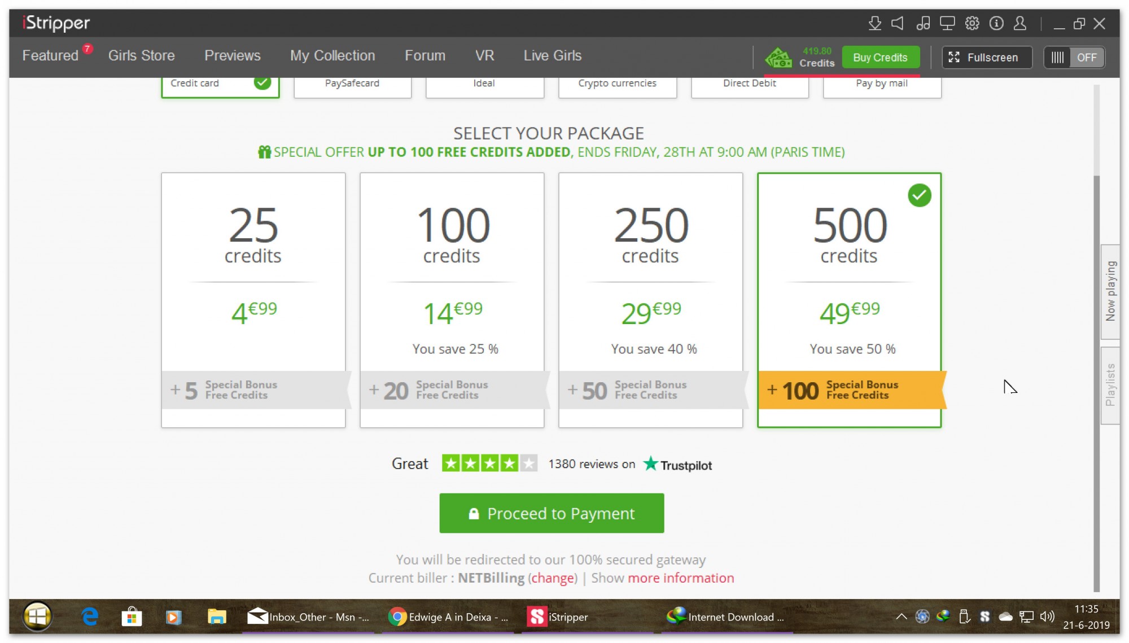Show hidden system tray icons chevron
Screen dimensions: 1129x643
[x=901, y=616]
